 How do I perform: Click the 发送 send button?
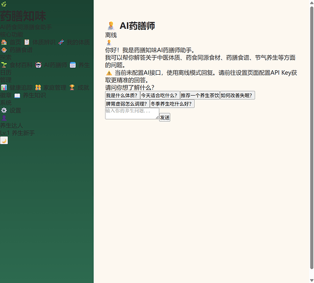tap(165, 117)
